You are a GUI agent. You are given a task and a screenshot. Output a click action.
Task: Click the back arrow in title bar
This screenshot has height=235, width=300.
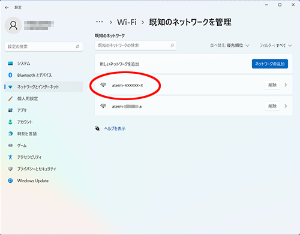pos(7,8)
